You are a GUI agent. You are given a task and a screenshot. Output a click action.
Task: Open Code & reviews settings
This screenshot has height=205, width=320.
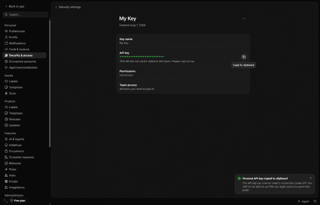24,49
